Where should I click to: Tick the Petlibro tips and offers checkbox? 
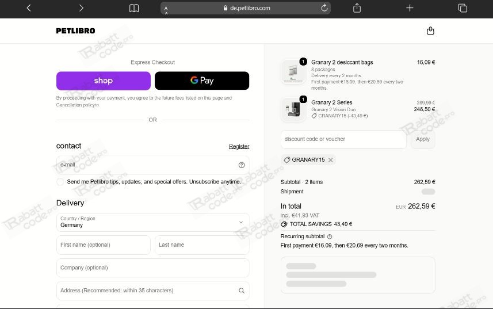(x=60, y=182)
